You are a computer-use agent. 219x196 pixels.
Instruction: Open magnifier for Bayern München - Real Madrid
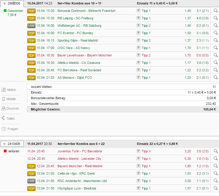[216, 166]
